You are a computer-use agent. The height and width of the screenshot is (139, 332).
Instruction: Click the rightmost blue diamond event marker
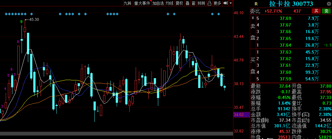click(x=218, y=14)
